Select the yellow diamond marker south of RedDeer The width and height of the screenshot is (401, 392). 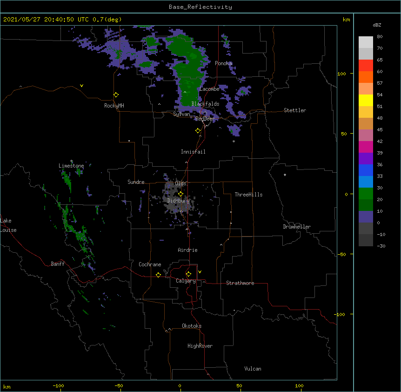(198, 131)
